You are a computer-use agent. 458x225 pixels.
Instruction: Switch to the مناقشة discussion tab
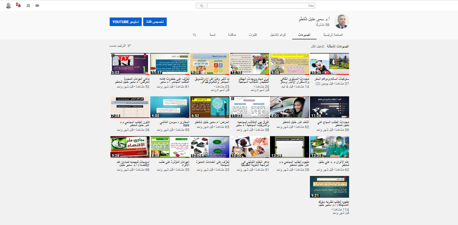(x=232, y=35)
